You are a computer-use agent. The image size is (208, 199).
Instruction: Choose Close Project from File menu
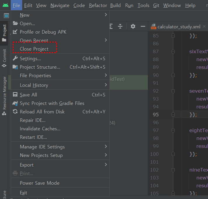(x=60, y=49)
